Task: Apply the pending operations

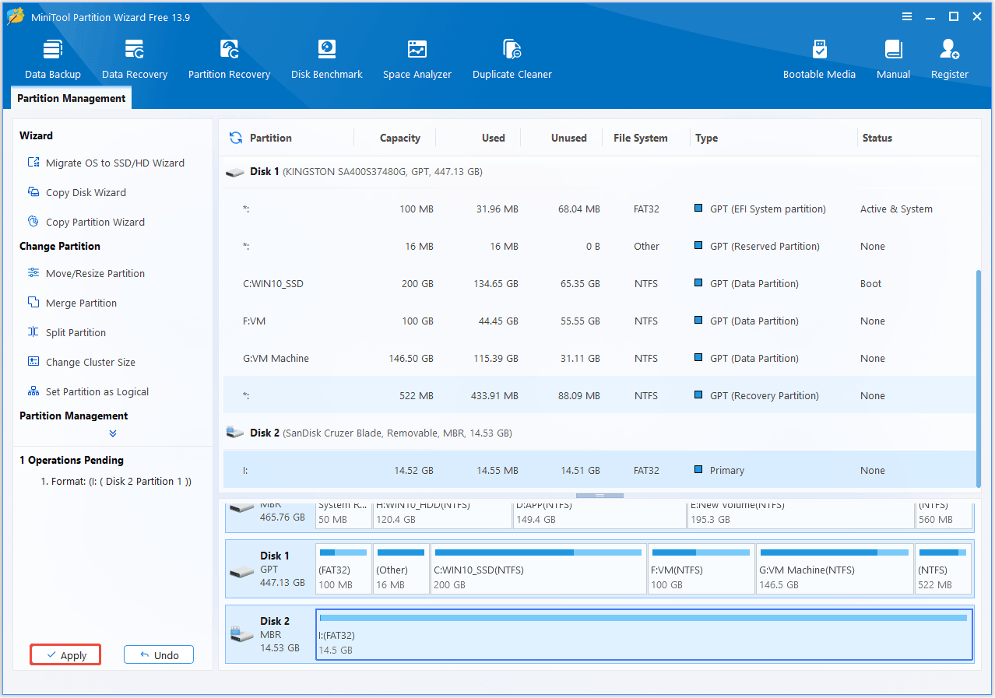Action: click(65, 655)
